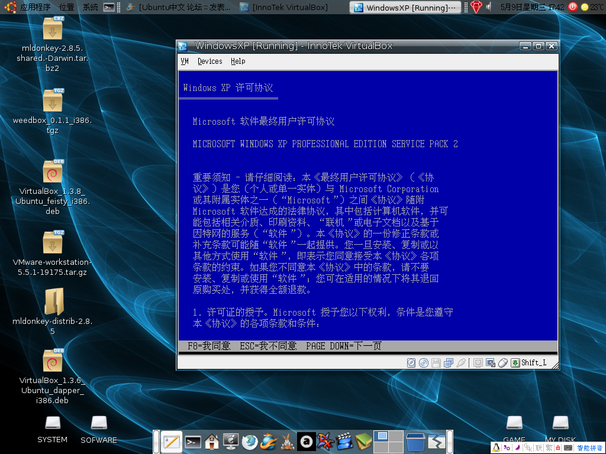
Task: Open the home folder from the dock
Action: tap(212, 442)
